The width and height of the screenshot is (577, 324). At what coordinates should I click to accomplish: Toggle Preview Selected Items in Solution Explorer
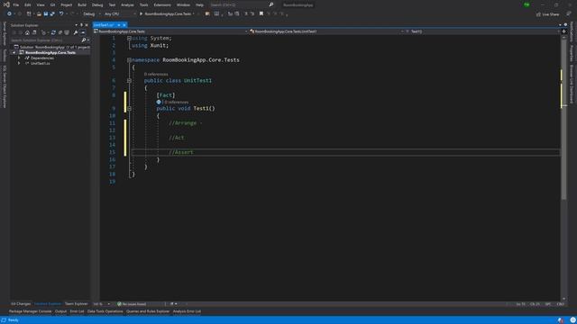pos(83,32)
